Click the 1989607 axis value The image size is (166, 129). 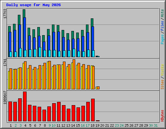[x=5, y=98]
